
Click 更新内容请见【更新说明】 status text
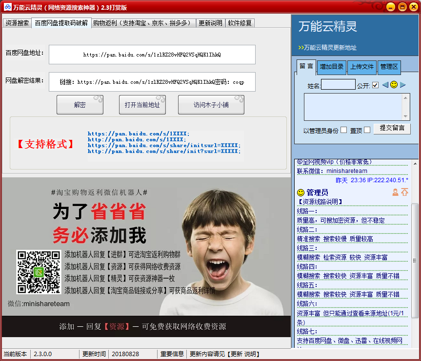coord(224,354)
